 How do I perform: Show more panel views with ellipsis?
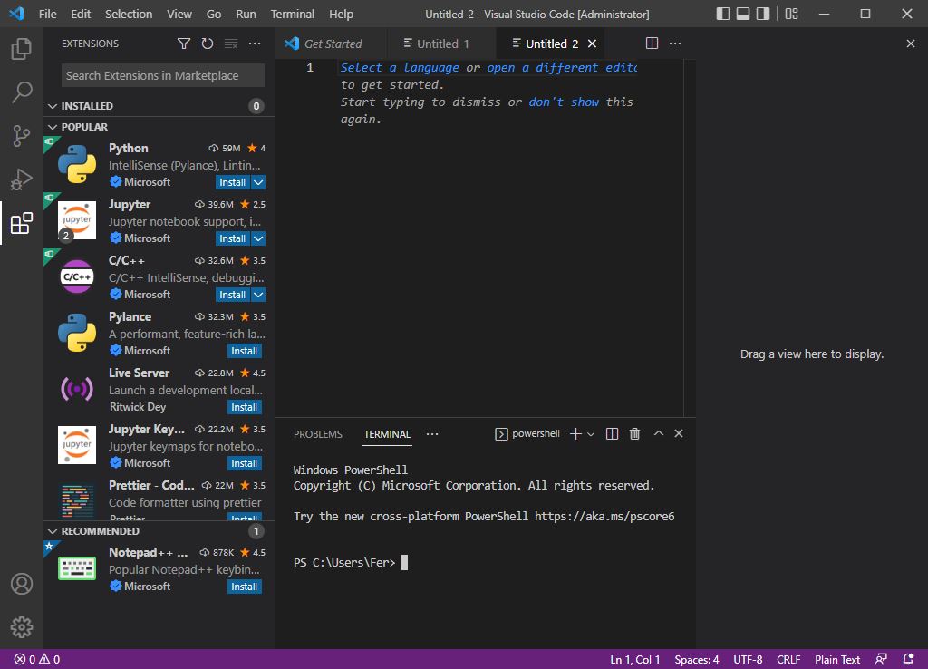click(432, 434)
